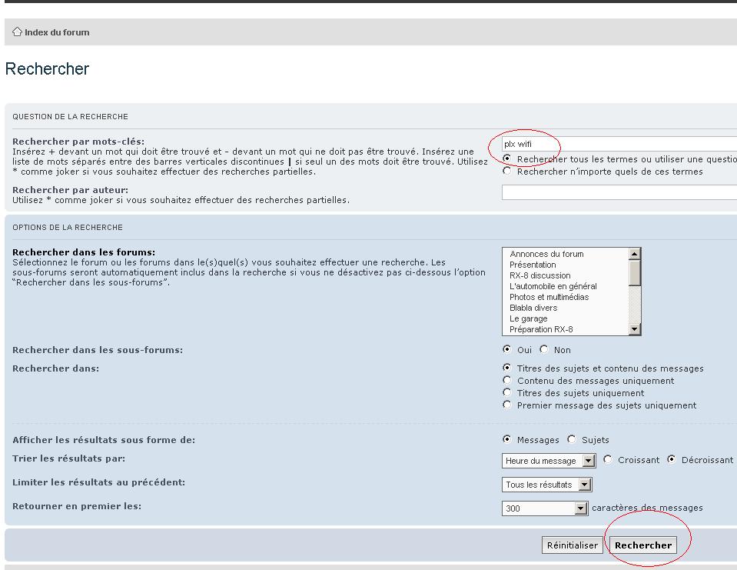
Task: Choose RX-8 discussion in the forum list
Action: tap(539, 275)
